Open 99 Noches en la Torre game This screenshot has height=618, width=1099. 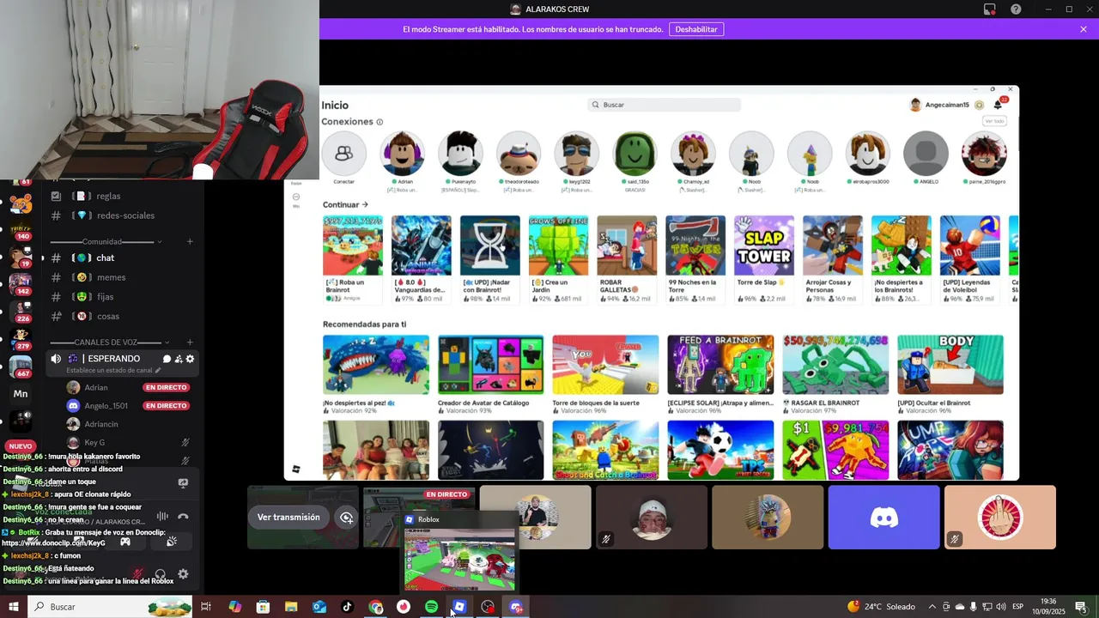point(695,259)
